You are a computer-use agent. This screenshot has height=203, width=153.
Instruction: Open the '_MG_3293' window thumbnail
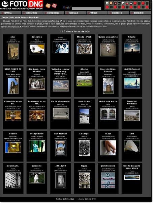tap(61, 180)
